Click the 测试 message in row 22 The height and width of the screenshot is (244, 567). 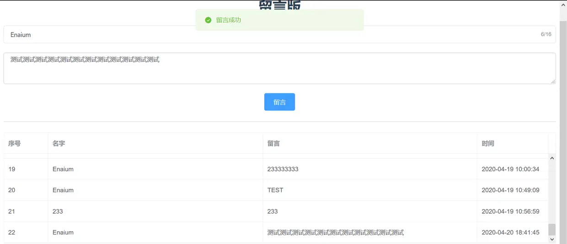(336, 232)
